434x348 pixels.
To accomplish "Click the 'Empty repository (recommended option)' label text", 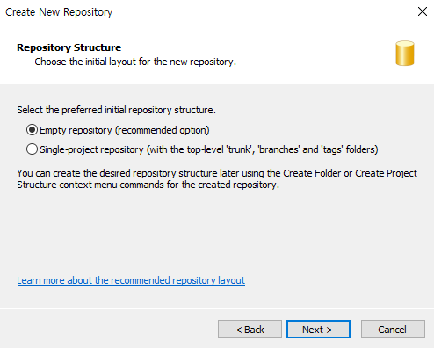I will pos(125,130).
